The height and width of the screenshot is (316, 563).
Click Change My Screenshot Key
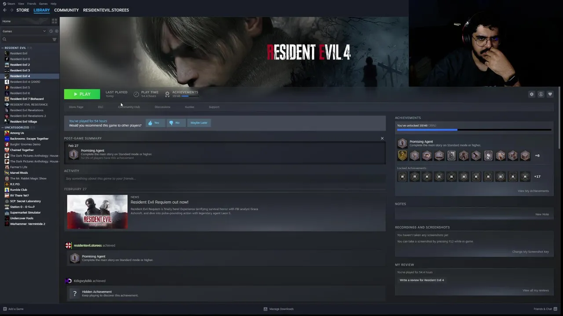pyautogui.click(x=530, y=252)
